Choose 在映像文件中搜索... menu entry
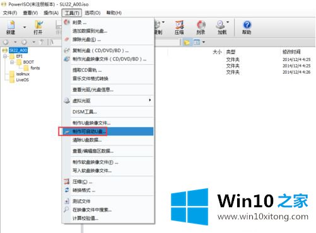The image size is (316, 233). 108,210
